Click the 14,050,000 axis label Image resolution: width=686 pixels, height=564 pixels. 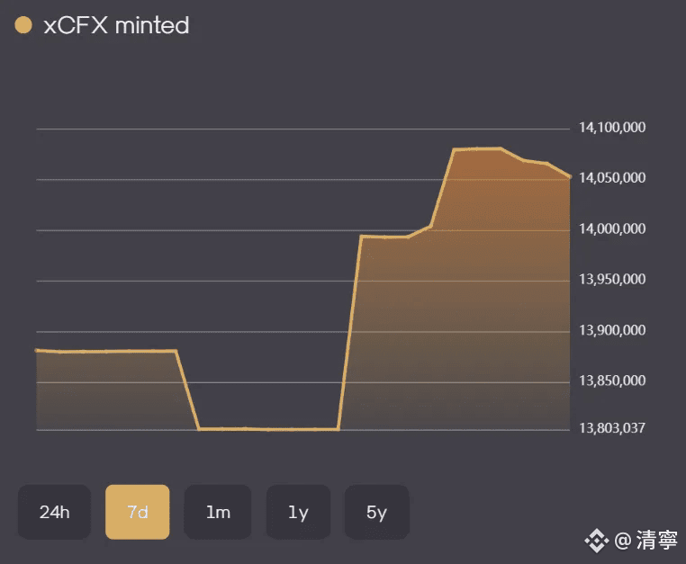612,178
